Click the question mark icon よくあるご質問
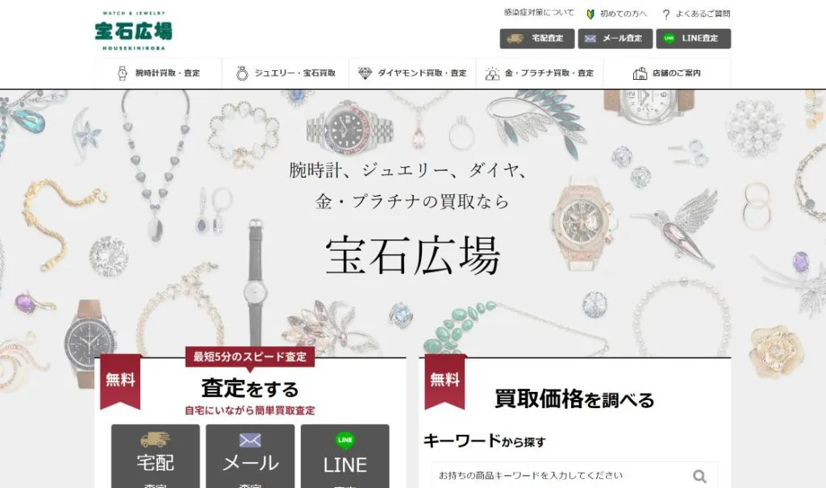826x488 pixels. tap(665, 15)
